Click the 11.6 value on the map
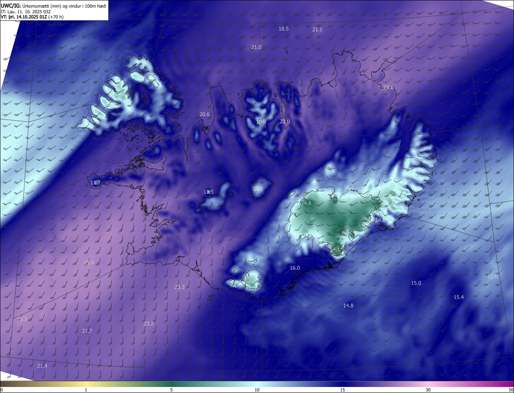Viewport: 514px width, 393px height. click(492, 276)
